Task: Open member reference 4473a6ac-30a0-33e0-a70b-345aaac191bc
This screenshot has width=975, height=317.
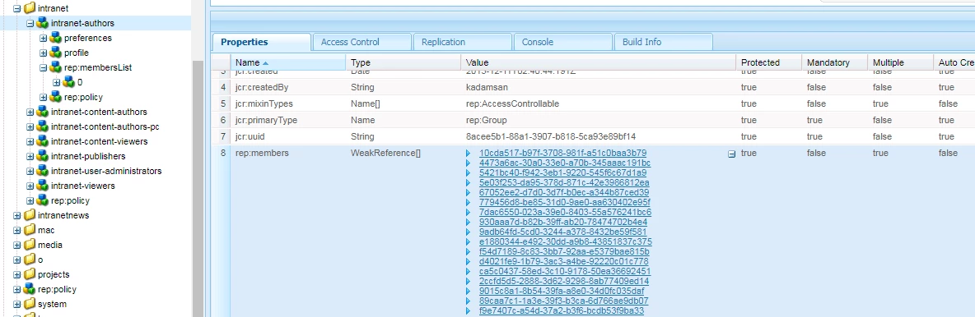Action: [565, 163]
